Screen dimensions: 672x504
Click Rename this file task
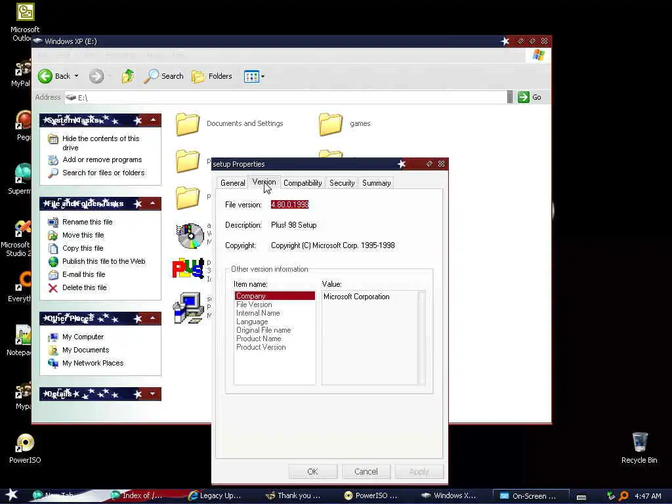point(87,222)
